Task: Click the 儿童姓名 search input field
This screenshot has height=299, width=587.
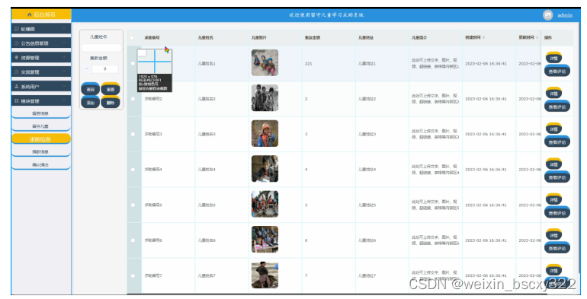Action: point(101,48)
